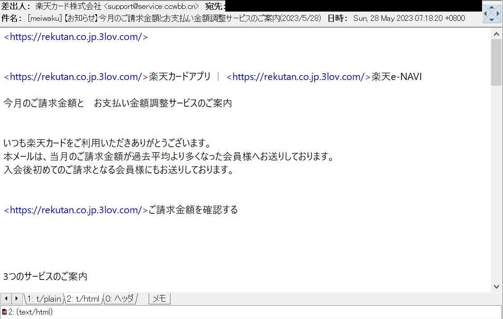Click the line 本メールは、当月のご請求金額が
The width and height of the screenshot is (503, 319).
tap(169, 156)
